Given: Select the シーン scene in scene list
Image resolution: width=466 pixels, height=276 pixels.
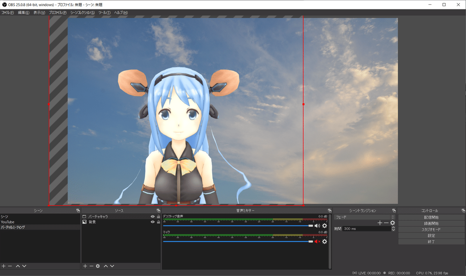Looking at the screenshot, I should pyautogui.click(x=40, y=217).
